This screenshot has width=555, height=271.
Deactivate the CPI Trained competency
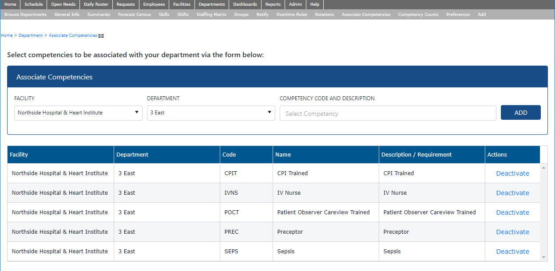tap(512, 173)
